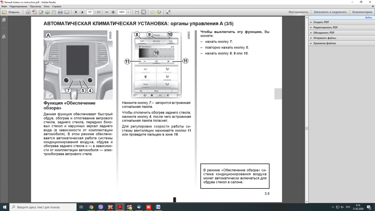This screenshot has height=211, width=375.
Task: Click the convert/export PDF icon in toolbar
Action: click(x=28, y=12)
